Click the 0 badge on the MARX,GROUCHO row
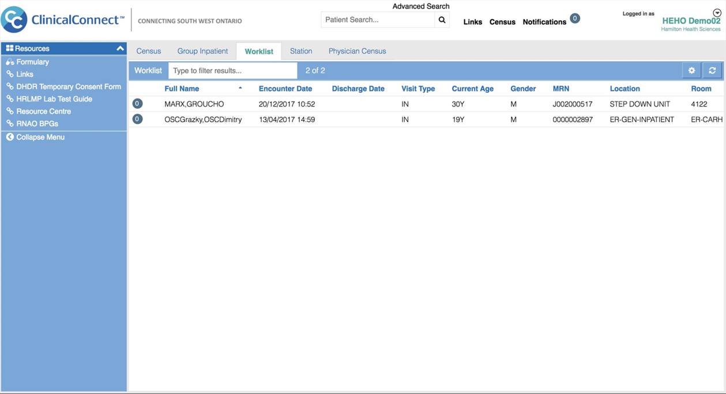 pyautogui.click(x=137, y=104)
